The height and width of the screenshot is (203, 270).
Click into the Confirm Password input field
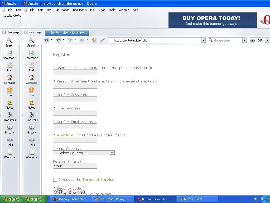tap(75, 99)
